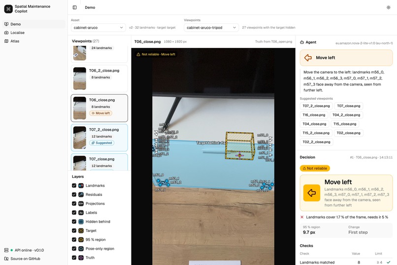Select suggested viewpoint T02_close.png chip
Viewport: 397px width, 265px height.
[348, 133]
